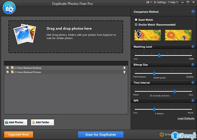The image size is (197, 140).
Task: Click the photos stack drop-zone icon
Action: [25, 34]
